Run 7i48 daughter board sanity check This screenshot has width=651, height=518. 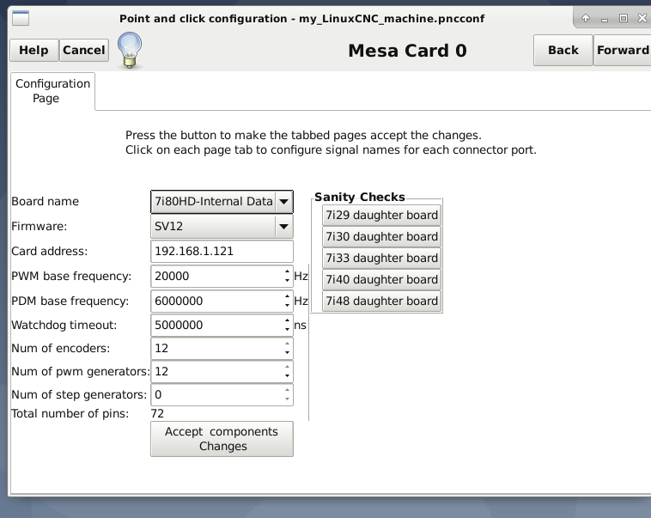pos(381,302)
